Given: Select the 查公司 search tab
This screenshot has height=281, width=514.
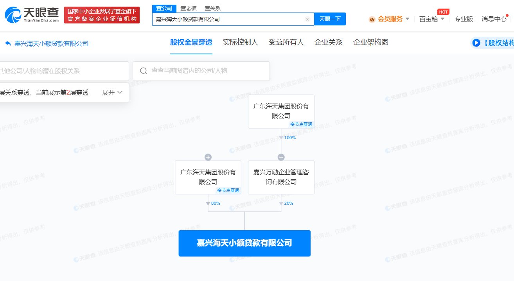Looking at the screenshot, I should click(164, 8).
